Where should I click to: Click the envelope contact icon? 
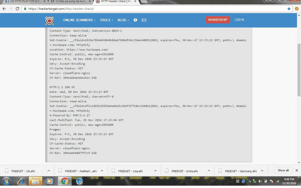pos(144,20)
